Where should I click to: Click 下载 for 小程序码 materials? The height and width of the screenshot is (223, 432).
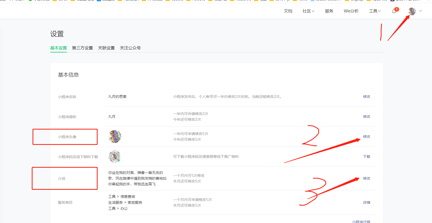coord(367,157)
